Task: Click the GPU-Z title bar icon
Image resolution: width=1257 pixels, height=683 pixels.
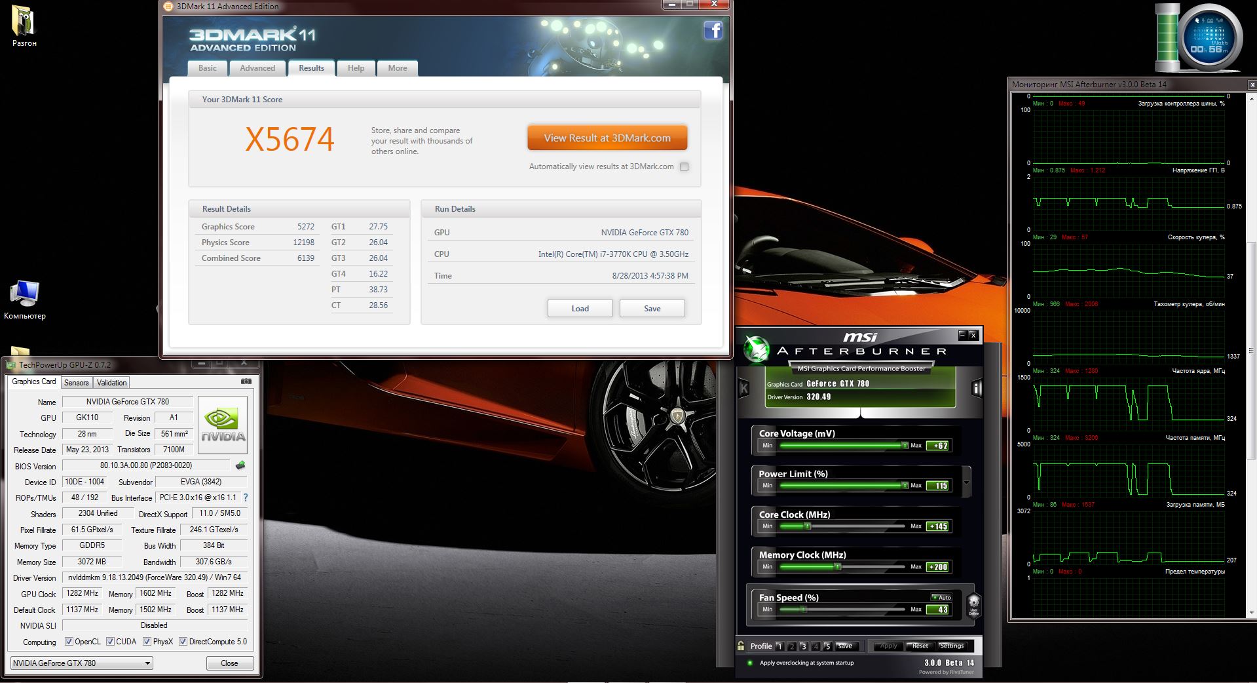Action: [x=11, y=365]
